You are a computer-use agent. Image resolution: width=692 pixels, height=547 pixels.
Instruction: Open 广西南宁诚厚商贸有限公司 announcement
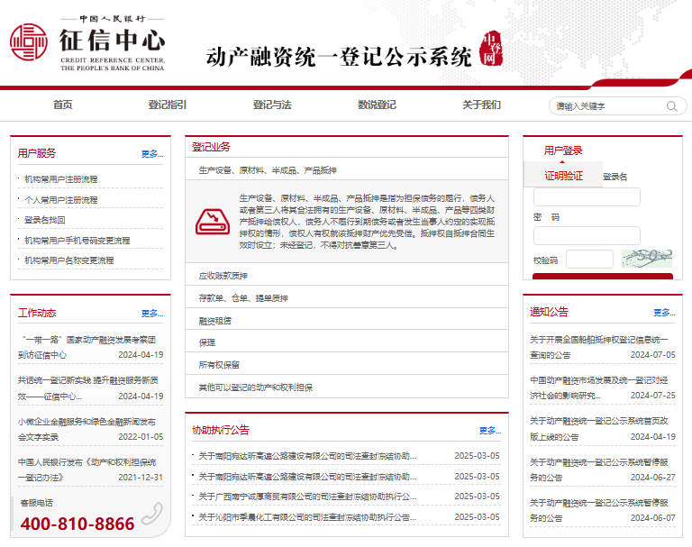pos(307,497)
